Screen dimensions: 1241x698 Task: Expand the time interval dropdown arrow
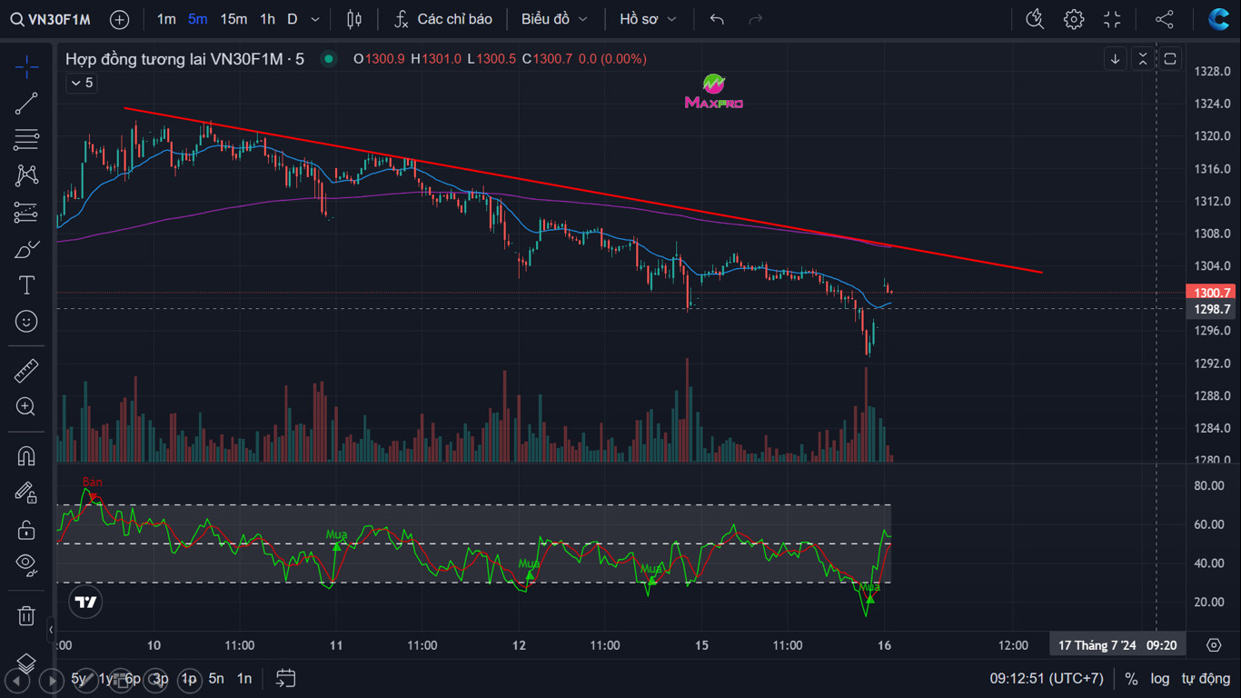tap(315, 19)
